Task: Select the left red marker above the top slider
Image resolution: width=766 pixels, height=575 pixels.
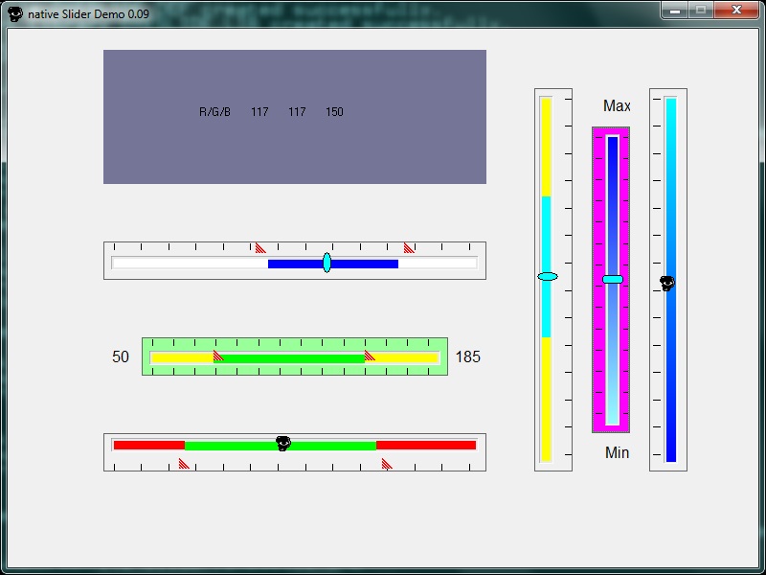Action: coord(260,247)
